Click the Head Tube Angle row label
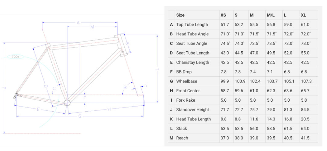Image resolution: width=327 pixels, height=151 pixels. click(192, 34)
